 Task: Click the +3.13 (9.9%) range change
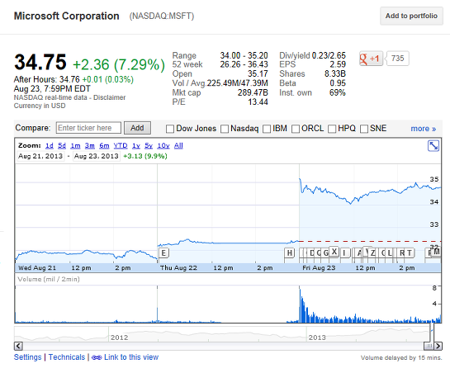pyautogui.click(x=145, y=156)
